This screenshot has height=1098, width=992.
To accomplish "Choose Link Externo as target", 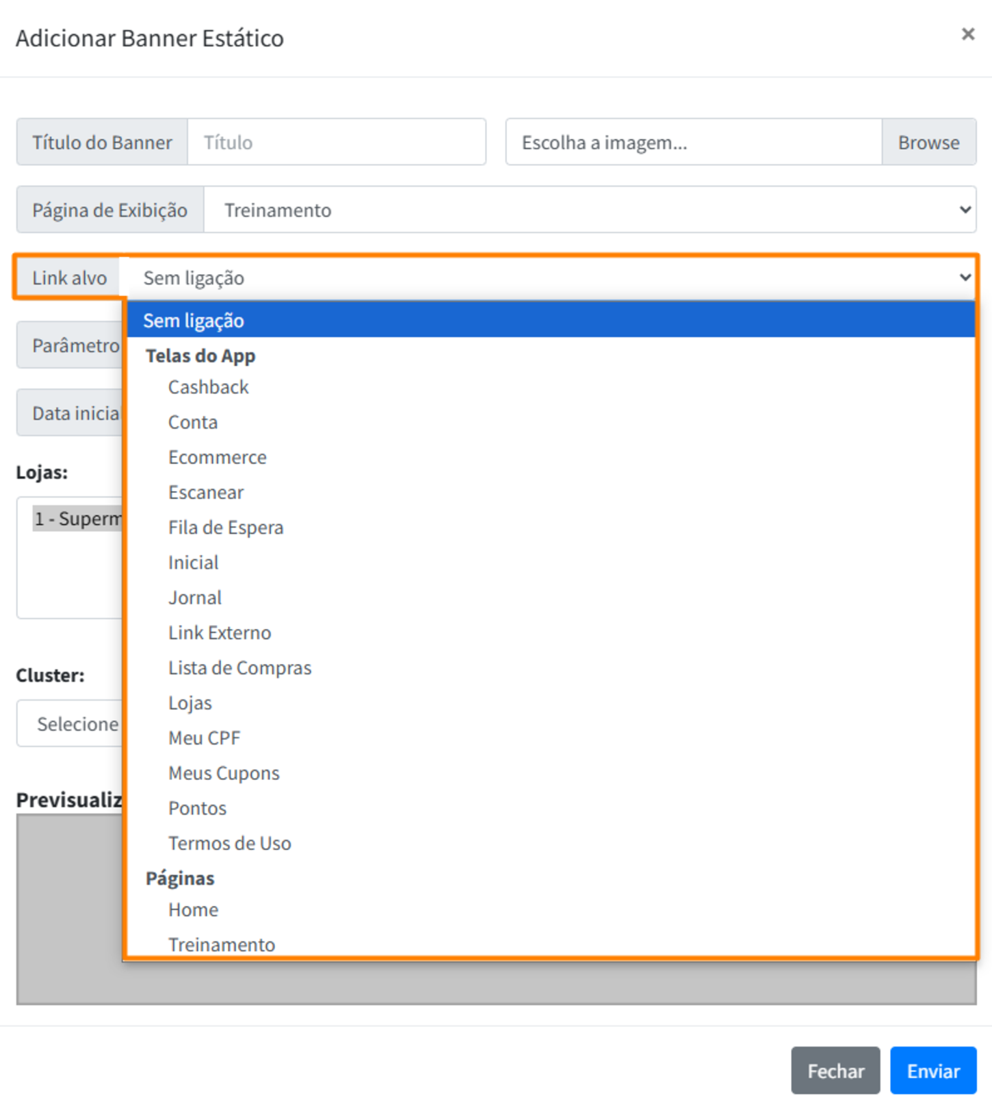I will click(220, 632).
